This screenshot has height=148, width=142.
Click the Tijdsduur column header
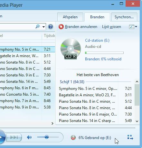pyautogui.click(x=49, y=36)
